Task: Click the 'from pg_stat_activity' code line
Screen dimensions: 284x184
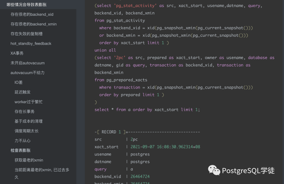Action: (x=120, y=21)
